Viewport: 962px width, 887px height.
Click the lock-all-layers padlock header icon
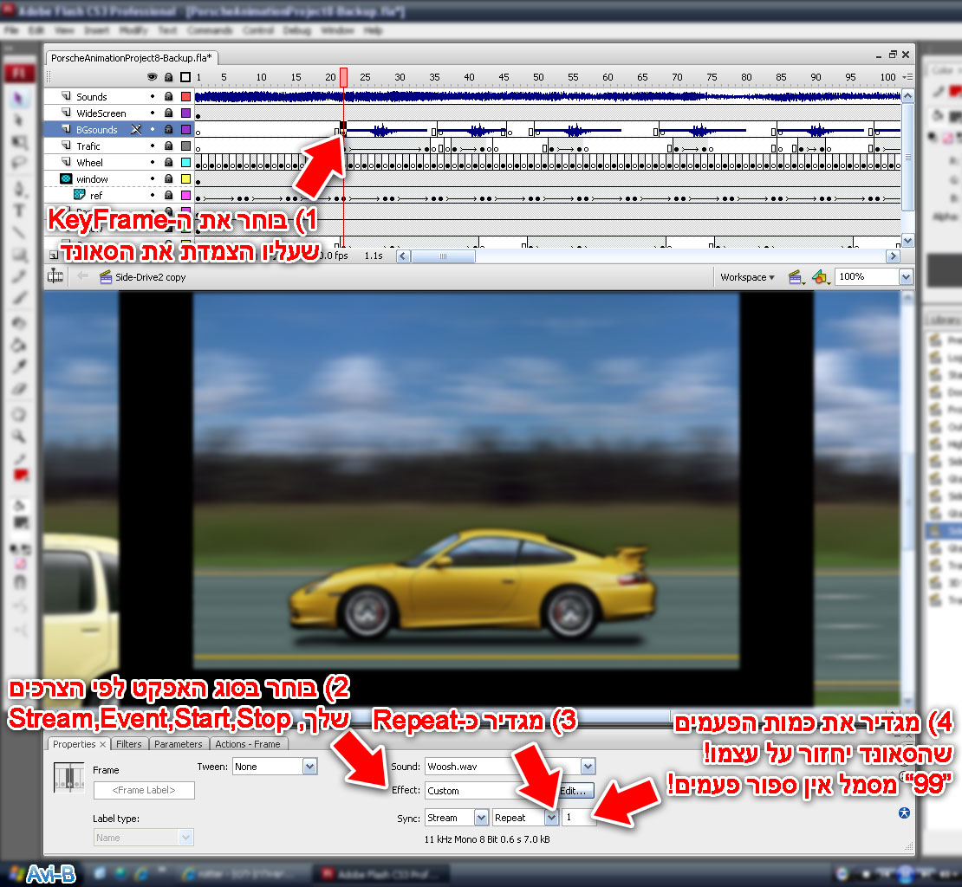click(x=168, y=78)
